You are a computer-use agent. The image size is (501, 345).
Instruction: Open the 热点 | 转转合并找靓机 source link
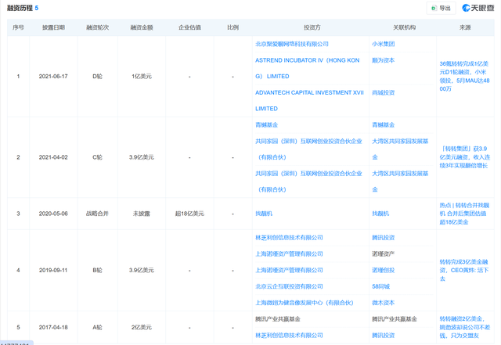tap(464, 214)
